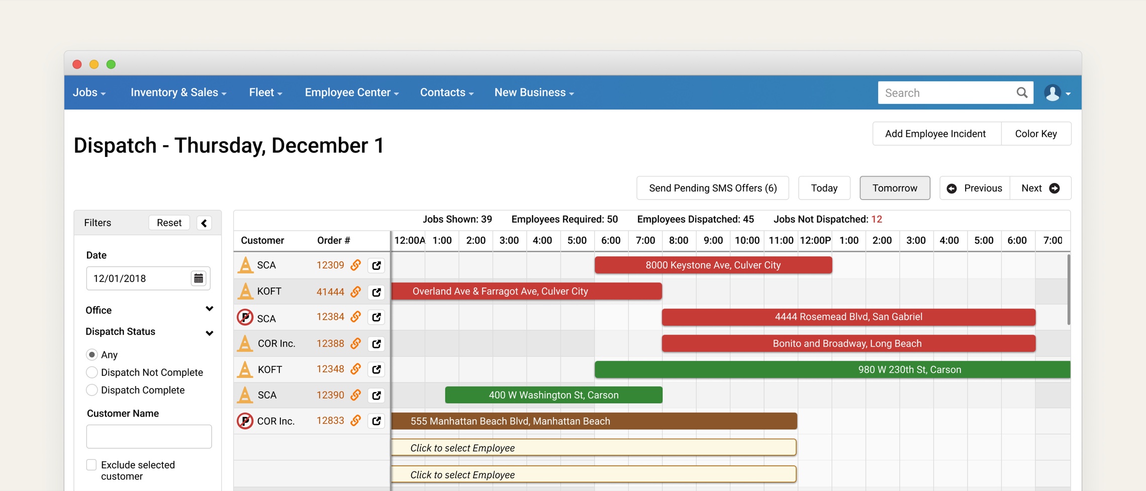Image resolution: width=1146 pixels, height=491 pixels.
Task: Click the 4444 Rosemead Blvd job bar
Action: pyautogui.click(x=848, y=317)
